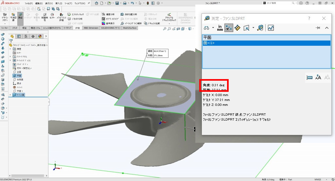Expand the 履歴 history tree node
Image resolution: width=335 pixels, height=181 pixels.
10,49
